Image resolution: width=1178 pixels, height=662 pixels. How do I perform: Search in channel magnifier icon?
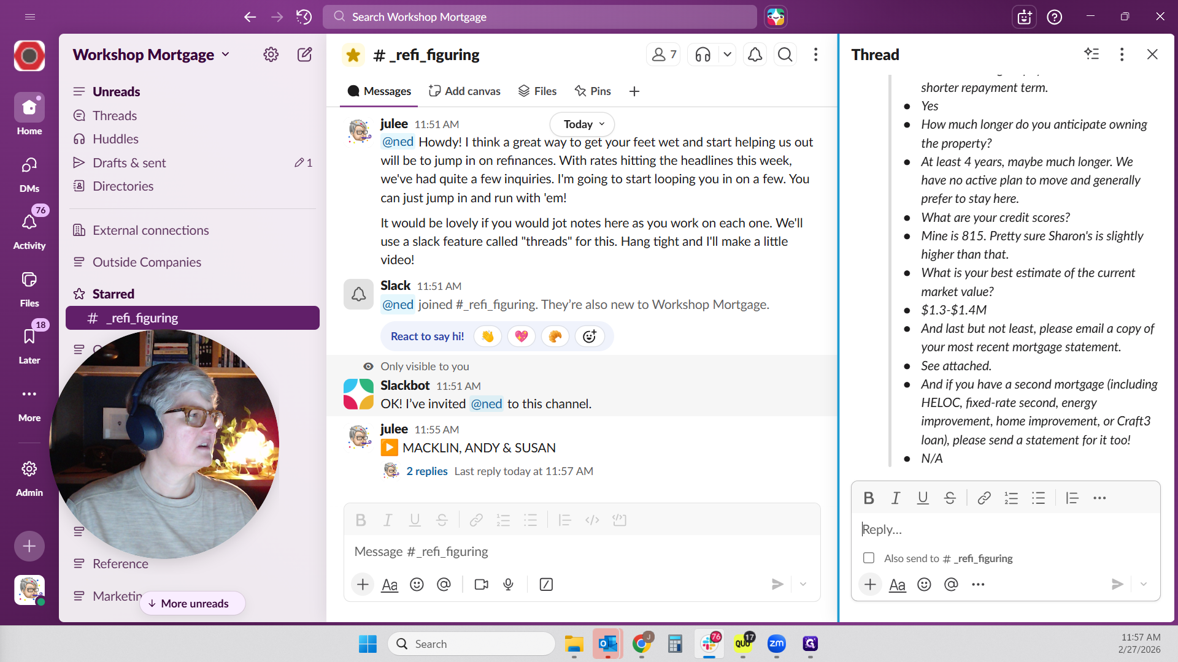[x=785, y=55]
